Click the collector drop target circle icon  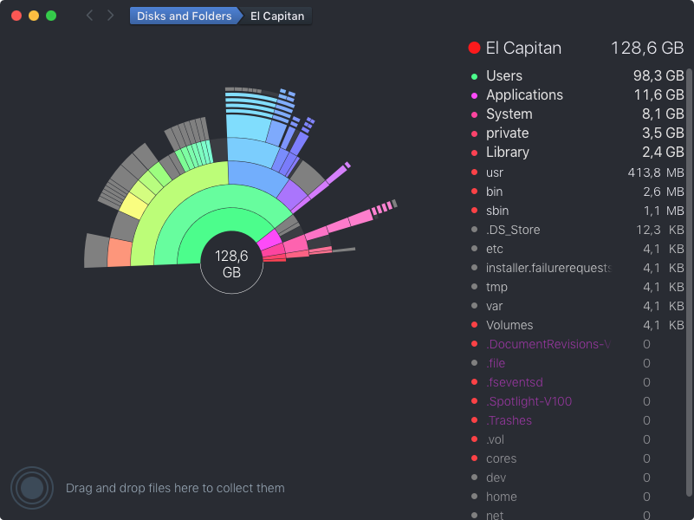point(32,488)
